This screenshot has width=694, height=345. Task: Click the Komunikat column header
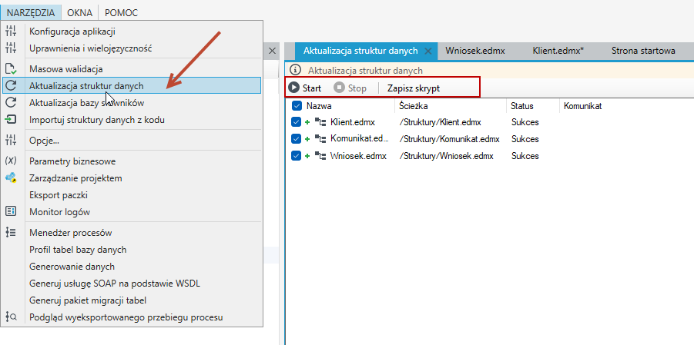click(x=582, y=106)
